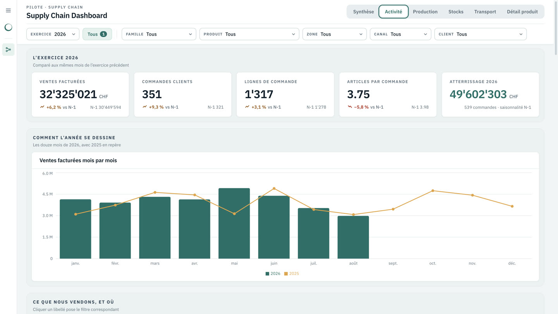Select the Activité tab
Image resolution: width=558 pixels, height=314 pixels.
(x=393, y=12)
